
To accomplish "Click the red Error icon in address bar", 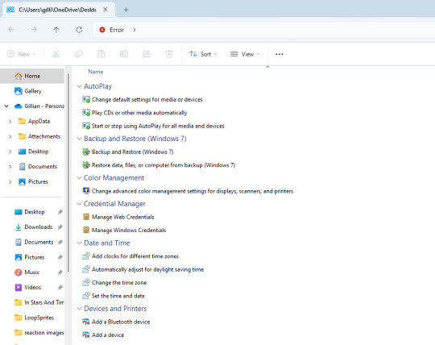I will pyautogui.click(x=102, y=30).
